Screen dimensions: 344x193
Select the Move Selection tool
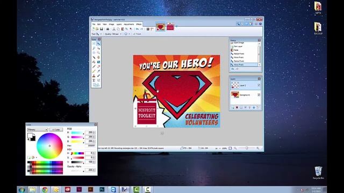[98, 48]
